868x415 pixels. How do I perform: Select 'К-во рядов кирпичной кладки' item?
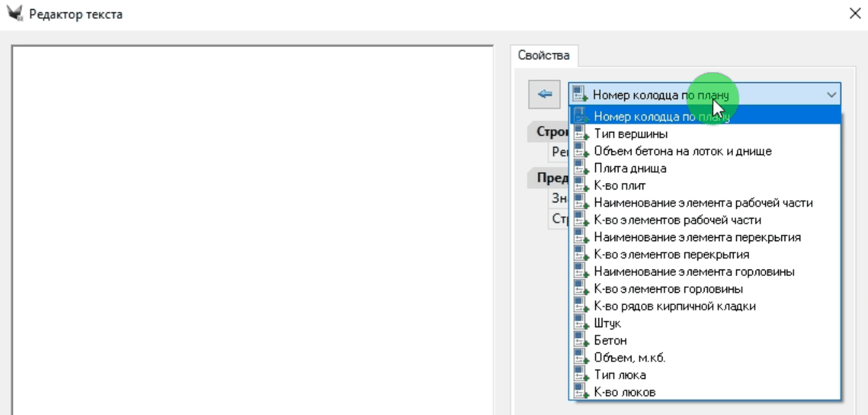[x=674, y=306]
